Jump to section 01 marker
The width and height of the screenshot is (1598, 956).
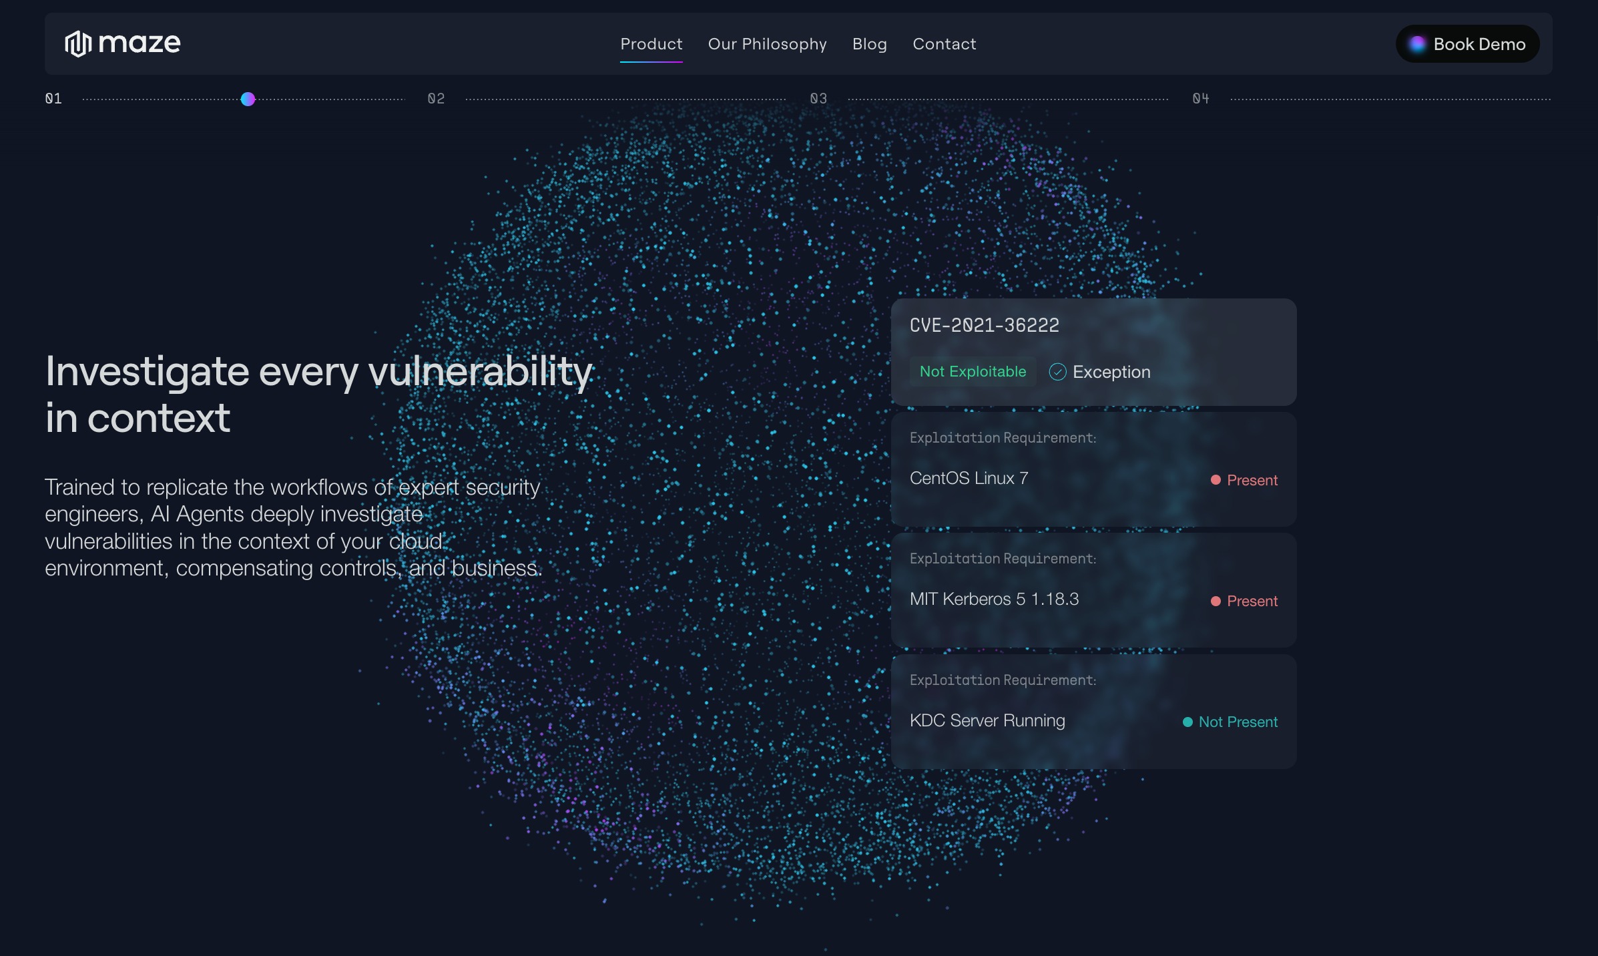coord(53,99)
